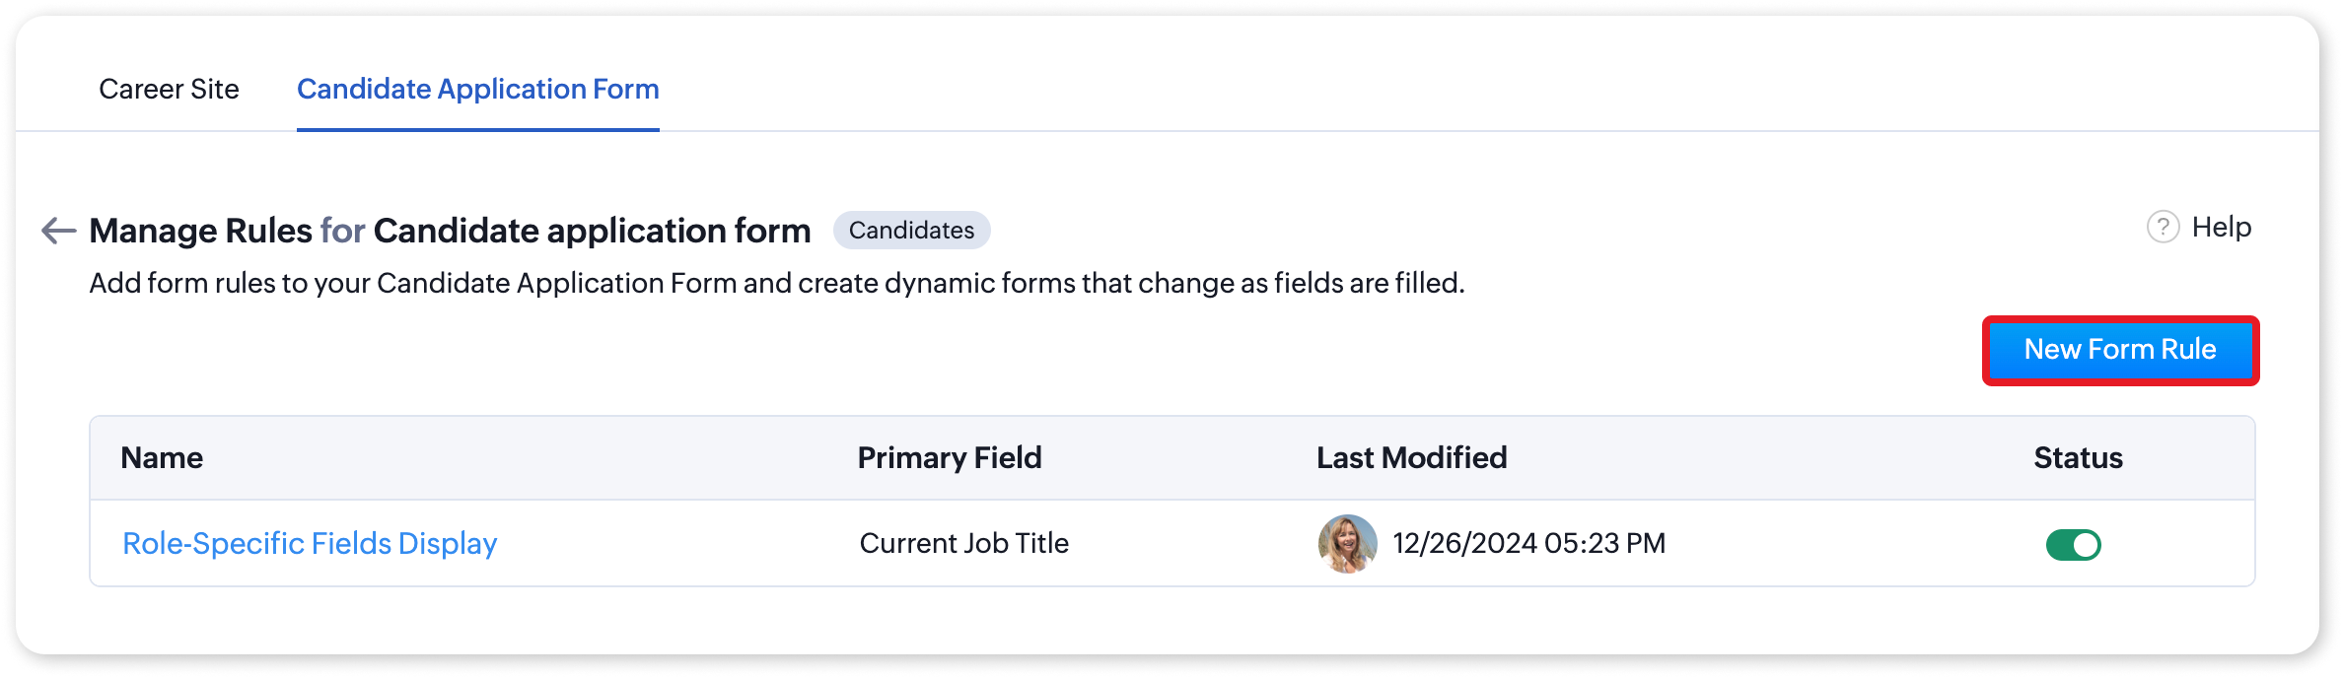Click the Primary Field column header
Image resolution: width=2343 pixels, height=678 pixels.
point(949,457)
